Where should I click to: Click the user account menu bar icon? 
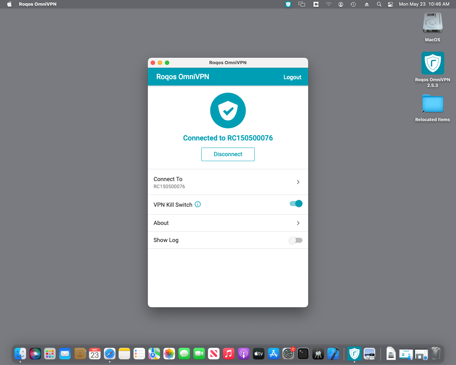(x=341, y=4)
